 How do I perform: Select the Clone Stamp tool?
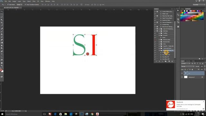(2, 34)
